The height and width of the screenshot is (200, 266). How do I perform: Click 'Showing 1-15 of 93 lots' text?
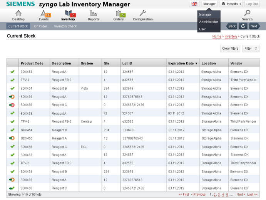pyautogui.click(x=25, y=195)
